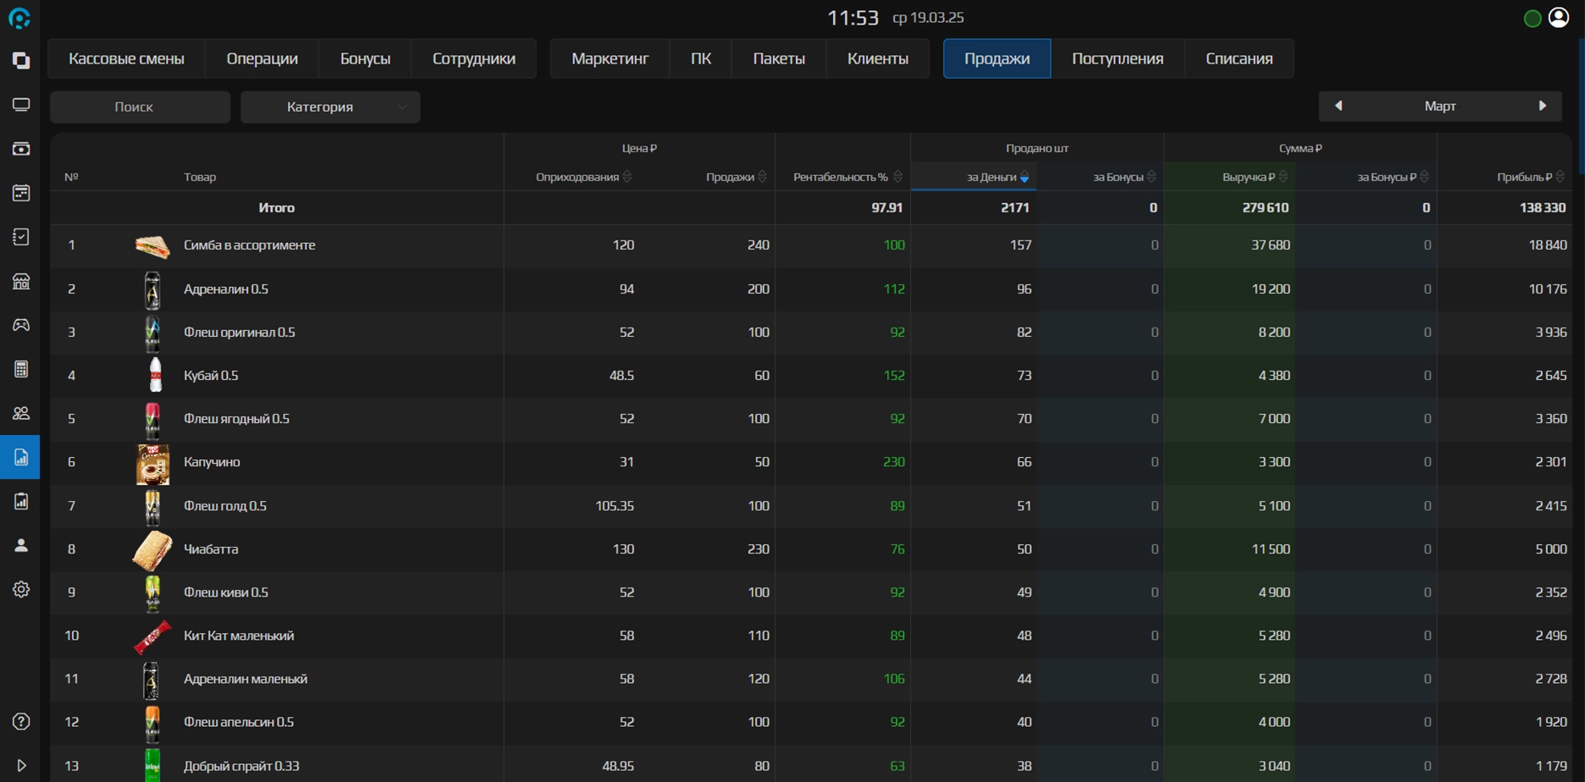Open the monitor icon in sidebar
1585x782 pixels.
(x=21, y=105)
